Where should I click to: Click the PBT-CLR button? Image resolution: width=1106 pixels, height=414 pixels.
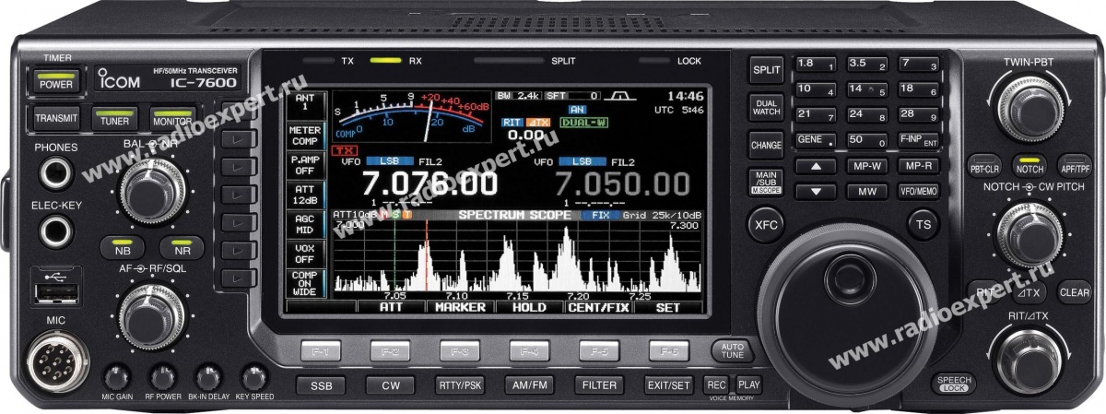click(x=985, y=170)
